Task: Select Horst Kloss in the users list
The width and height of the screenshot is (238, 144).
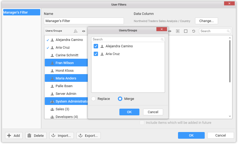Action: coord(64,71)
